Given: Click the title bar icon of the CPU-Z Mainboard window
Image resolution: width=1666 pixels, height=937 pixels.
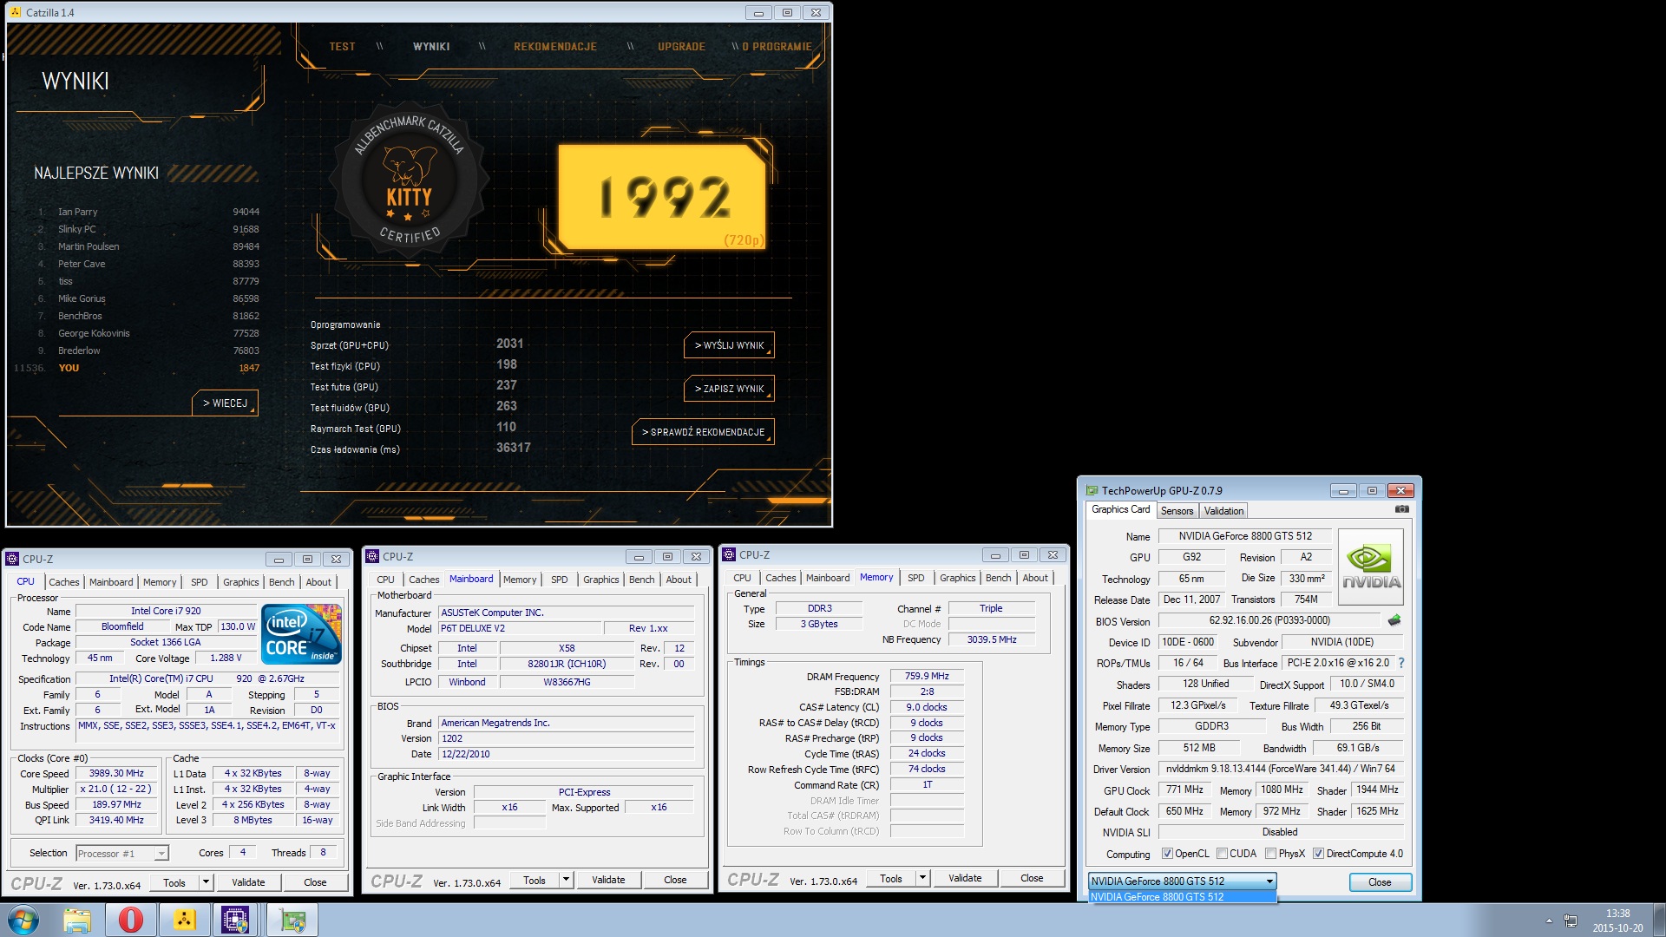Looking at the screenshot, I should [372, 556].
